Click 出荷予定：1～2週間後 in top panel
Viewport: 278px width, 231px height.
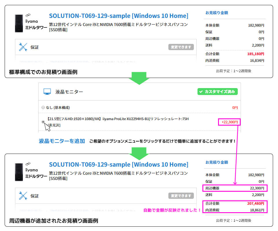point(234,71)
